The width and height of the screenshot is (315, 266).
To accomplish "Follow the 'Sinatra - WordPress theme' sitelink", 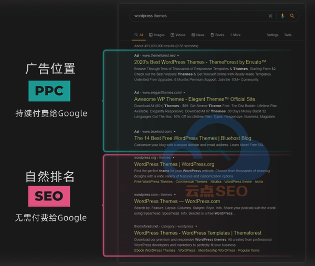I will tap(231, 182).
